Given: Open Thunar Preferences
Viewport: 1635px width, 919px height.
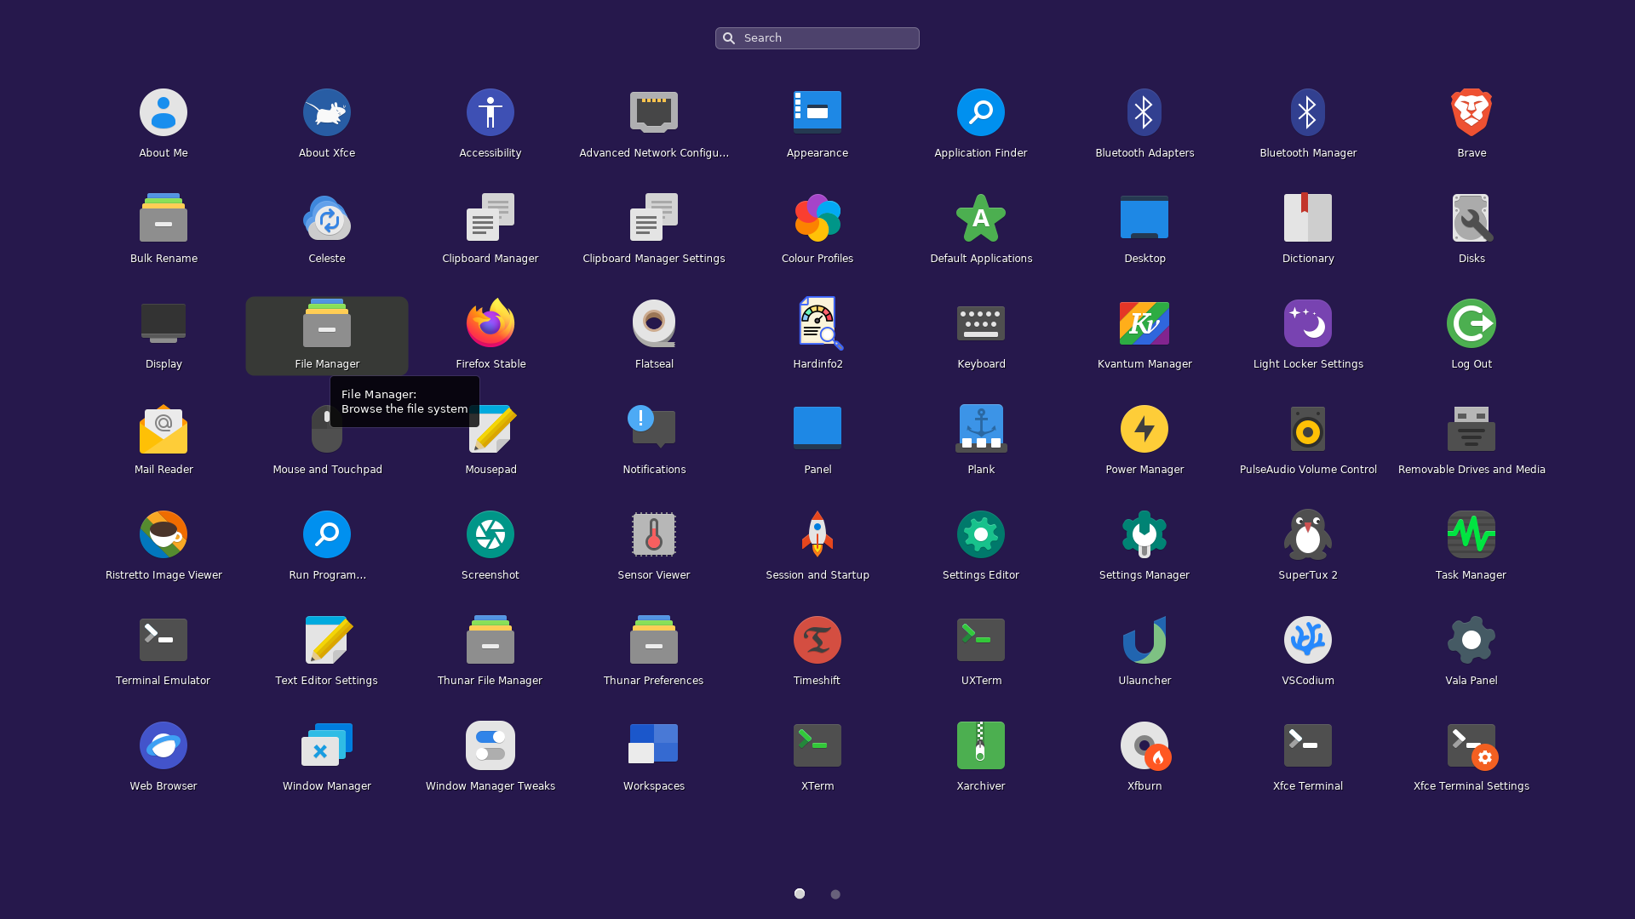Looking at the screenshot, I should 654,652.
